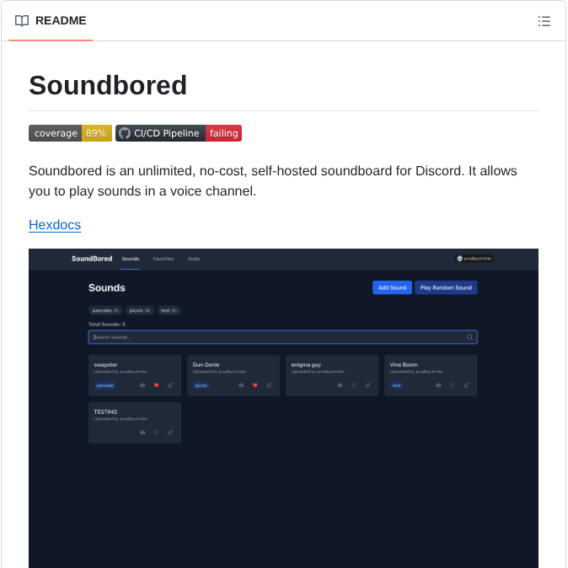This screenshot has width=568, height=568.
Task: Click the GitHub logo in the CI/CD badge
Action: click(125, 133)
